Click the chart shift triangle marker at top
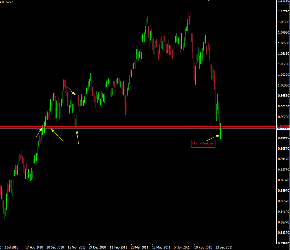 (x=209, y=0)
